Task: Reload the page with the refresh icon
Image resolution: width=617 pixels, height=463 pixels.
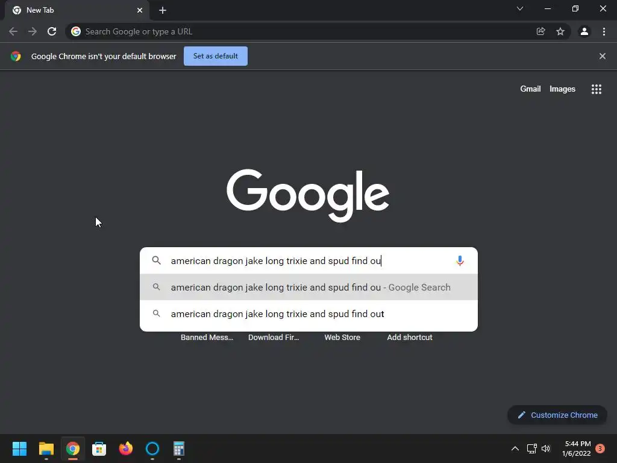Action: 52,31
